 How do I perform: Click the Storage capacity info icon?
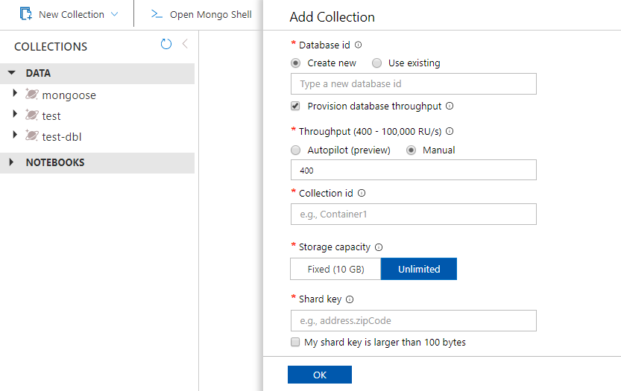(x=379, y=247)
